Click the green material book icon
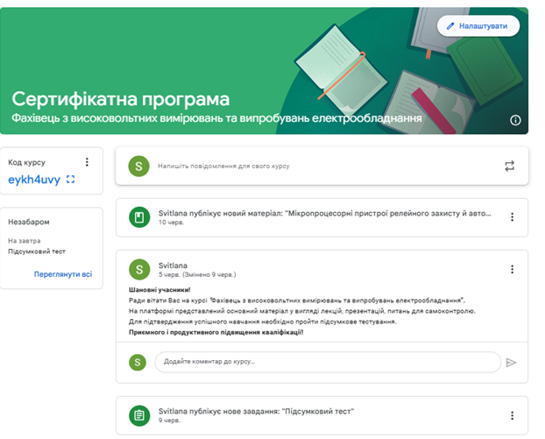 (x=139, y=217)
